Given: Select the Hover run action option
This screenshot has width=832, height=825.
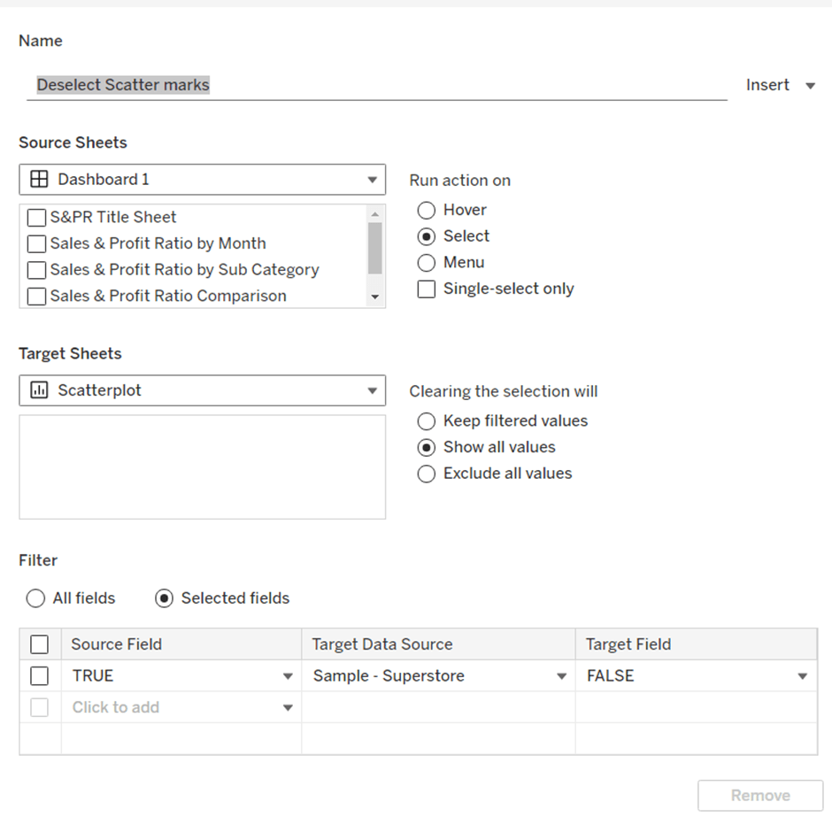Looking at the screenshot, I should point(427,211).
